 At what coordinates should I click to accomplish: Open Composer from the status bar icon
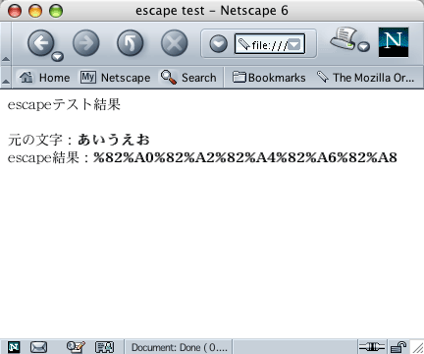coord(76,347)
